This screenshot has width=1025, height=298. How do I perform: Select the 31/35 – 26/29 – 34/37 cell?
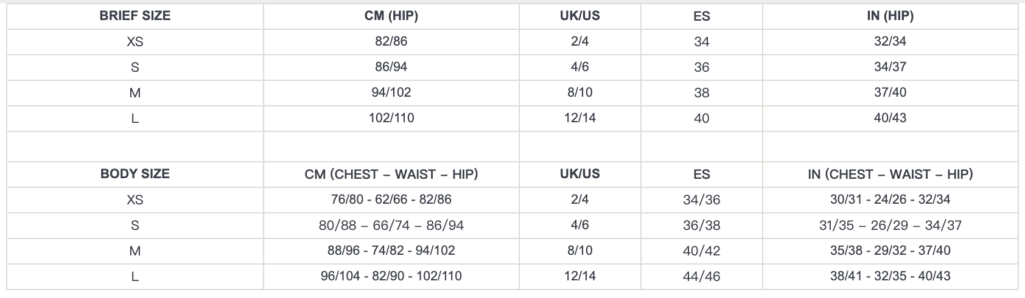(x=890, y=226)
